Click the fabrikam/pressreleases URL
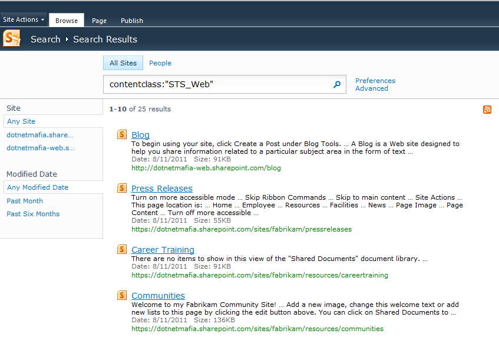 coord(242,229)
